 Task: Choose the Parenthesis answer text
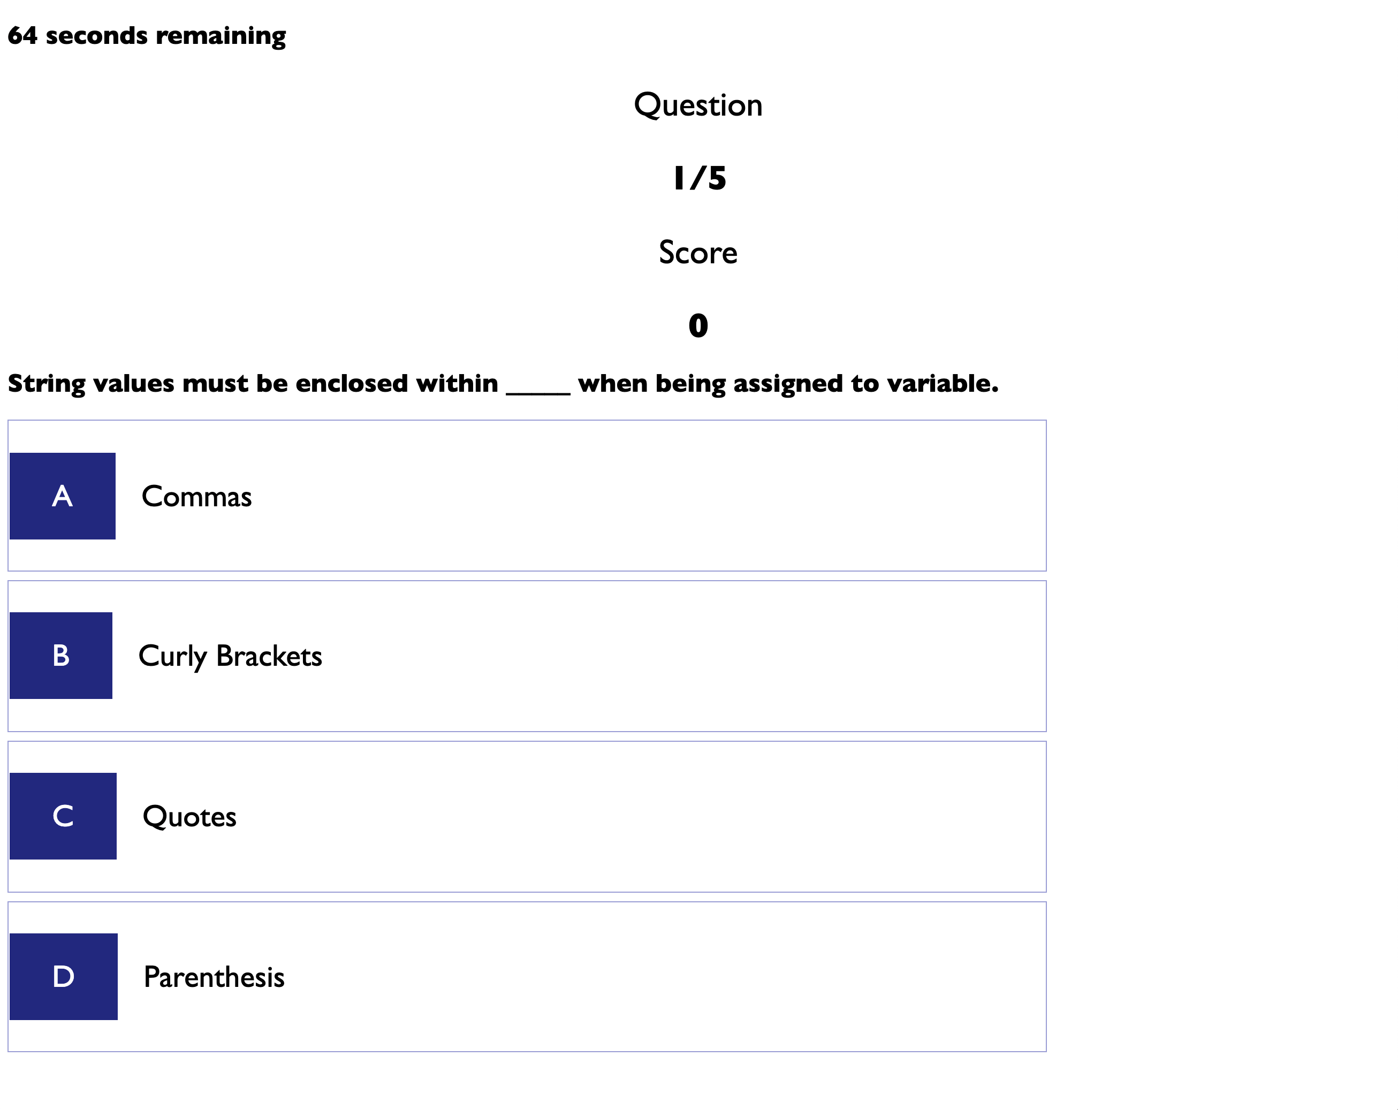point(214,977)
